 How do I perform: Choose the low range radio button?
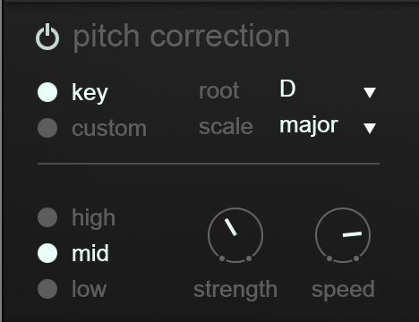pos(47,289)
